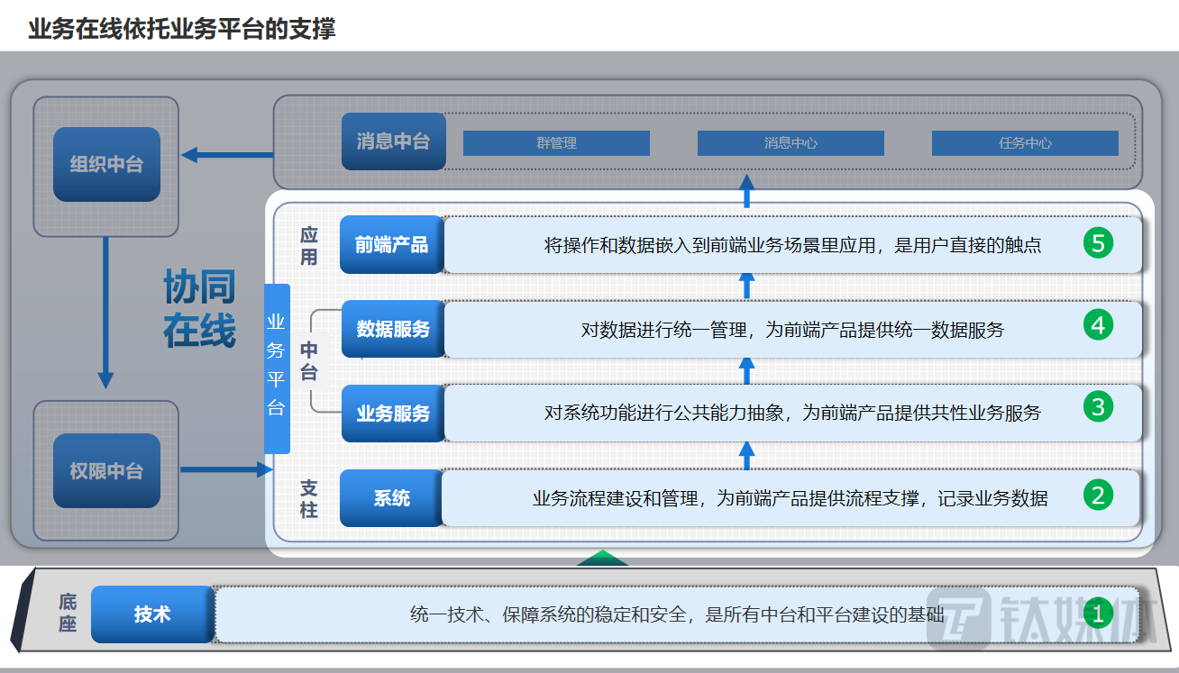Select the 前端产品 blue block
The width and height of the screenshot is (1179, 673).
point(391,244)
